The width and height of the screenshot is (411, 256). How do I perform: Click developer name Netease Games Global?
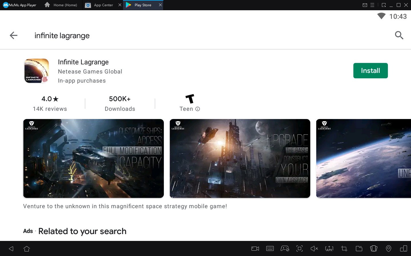pyautogui.click(x=90, y=71)
